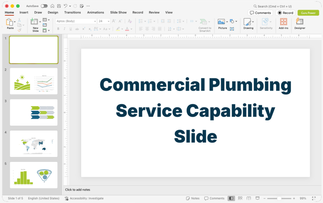Switch to the Transitions tab
This screenshot has height=203, width=323.
tap(73, 12)
